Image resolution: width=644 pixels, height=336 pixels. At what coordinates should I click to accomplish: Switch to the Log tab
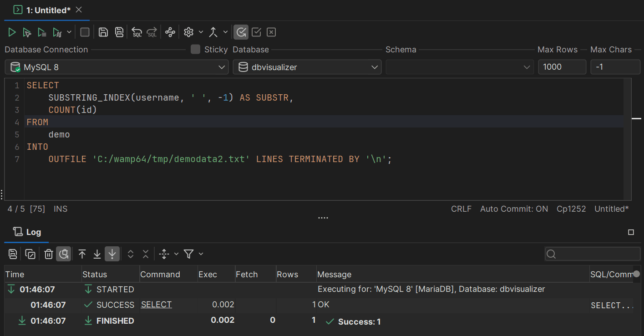coord(26,232)
